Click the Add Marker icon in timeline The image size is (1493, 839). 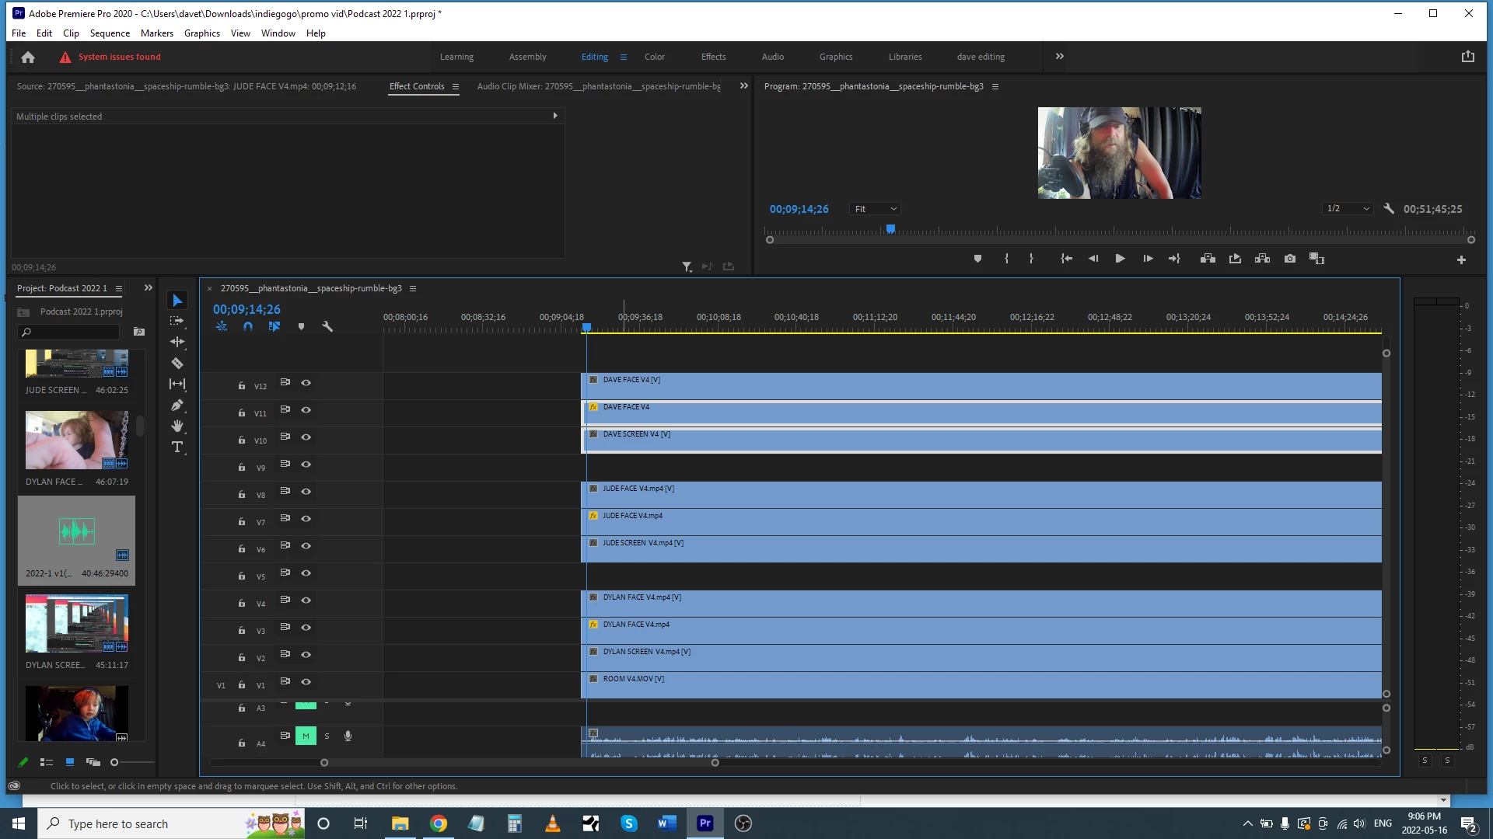301,327
